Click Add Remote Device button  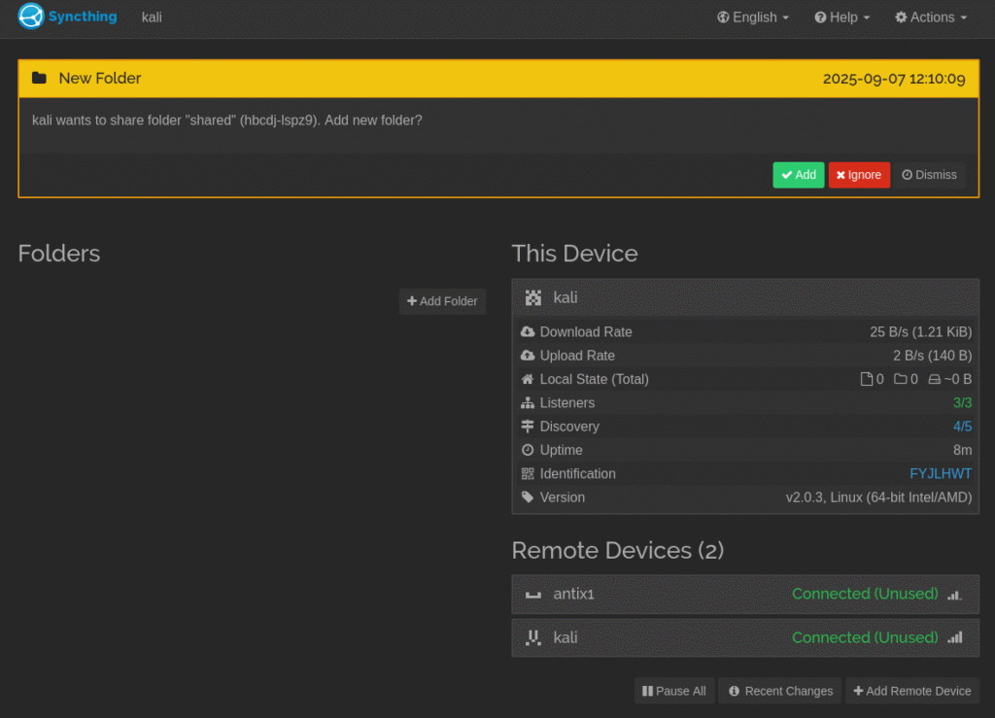coord(911,691)
